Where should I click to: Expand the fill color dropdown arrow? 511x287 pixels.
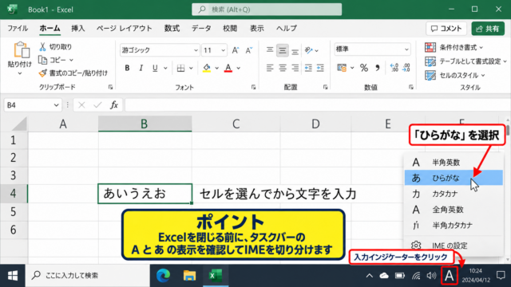(x=216, y=68)
